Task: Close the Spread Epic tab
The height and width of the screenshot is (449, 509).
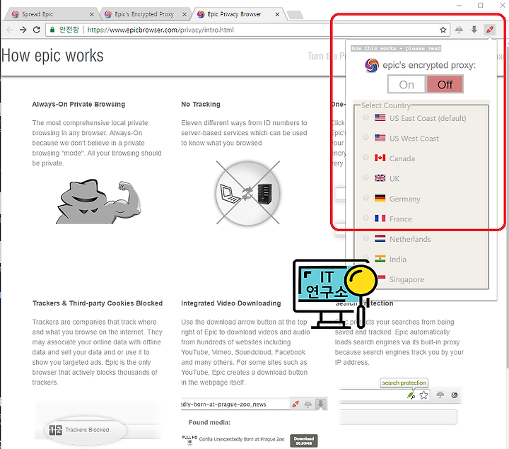Action: (x=92, y=14)
